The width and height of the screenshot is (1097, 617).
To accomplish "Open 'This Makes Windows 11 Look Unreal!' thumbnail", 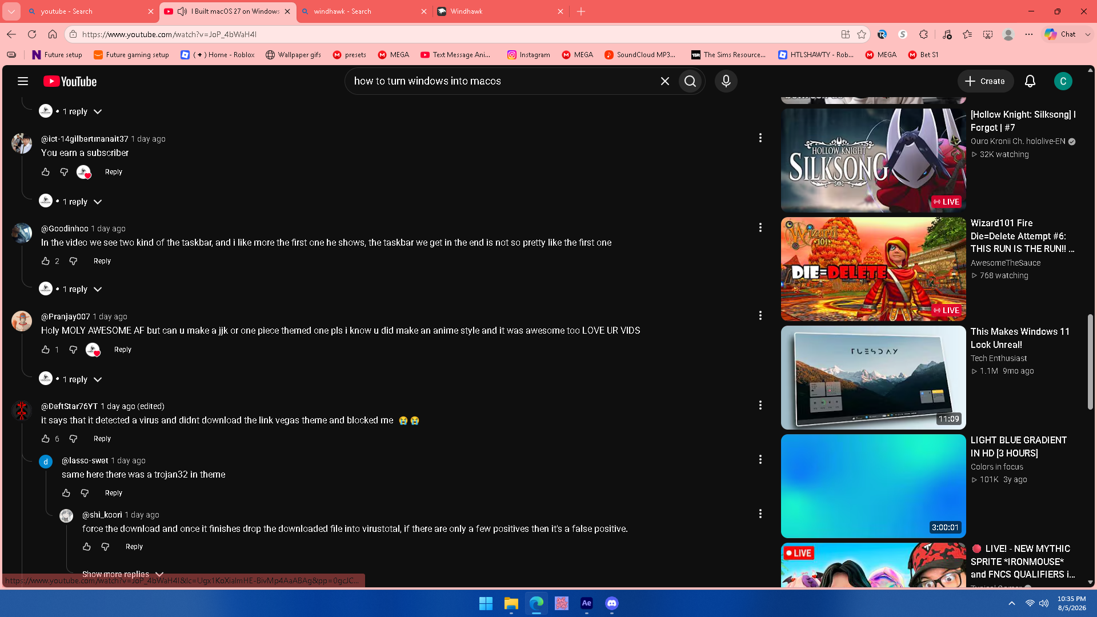I will pos(873,377).
